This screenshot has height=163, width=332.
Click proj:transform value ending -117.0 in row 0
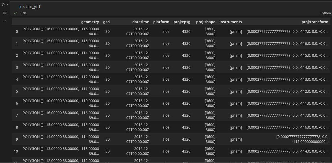click(287, 31)
